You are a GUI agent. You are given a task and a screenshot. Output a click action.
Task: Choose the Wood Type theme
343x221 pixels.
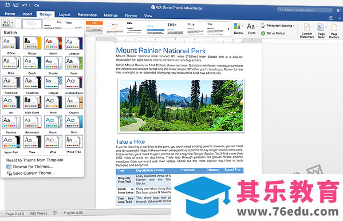point(74,141)
